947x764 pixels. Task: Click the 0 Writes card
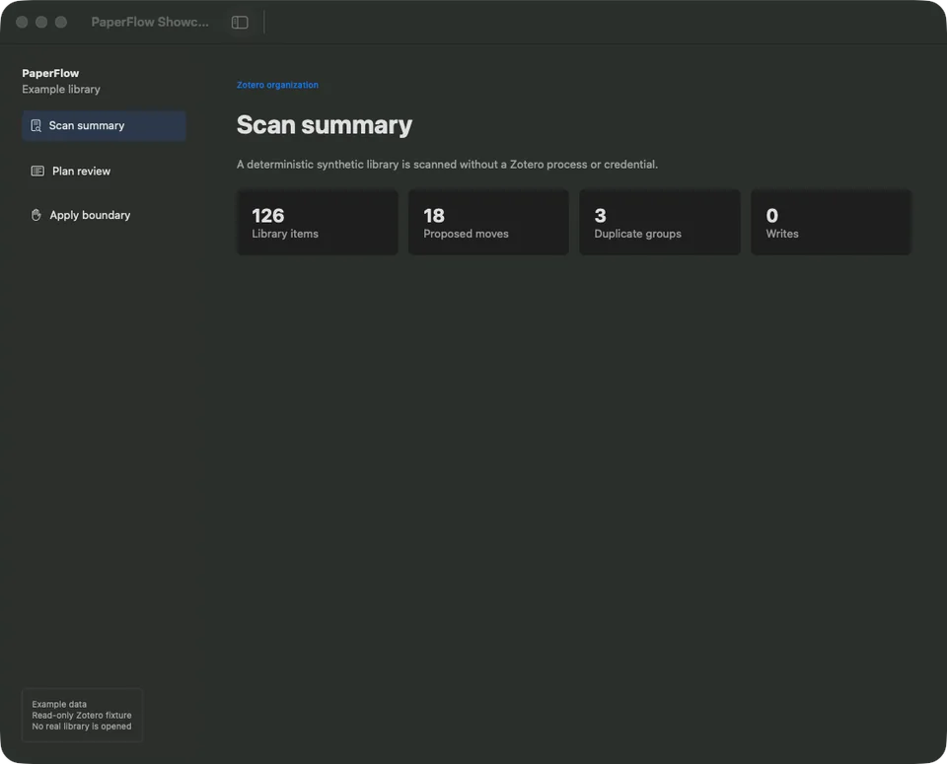tap(831, 222)
